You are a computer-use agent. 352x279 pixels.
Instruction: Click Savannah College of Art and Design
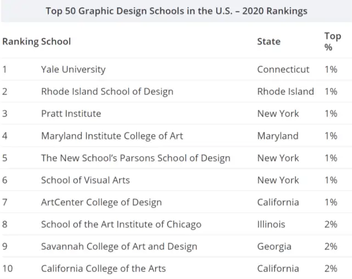(119, 246)
